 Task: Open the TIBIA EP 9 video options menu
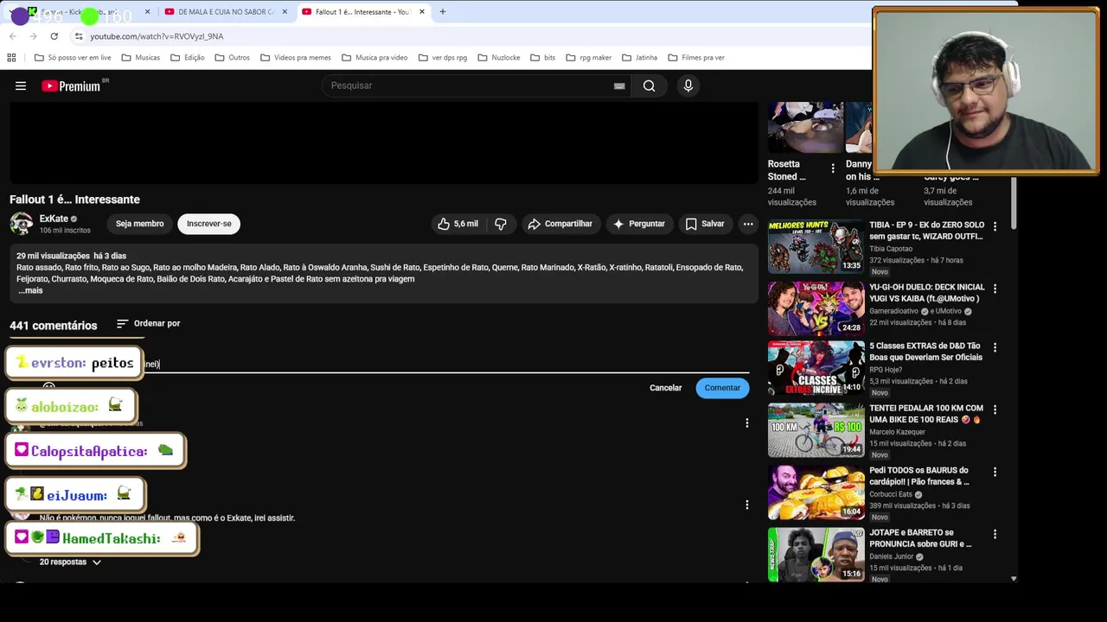(995, 226)
